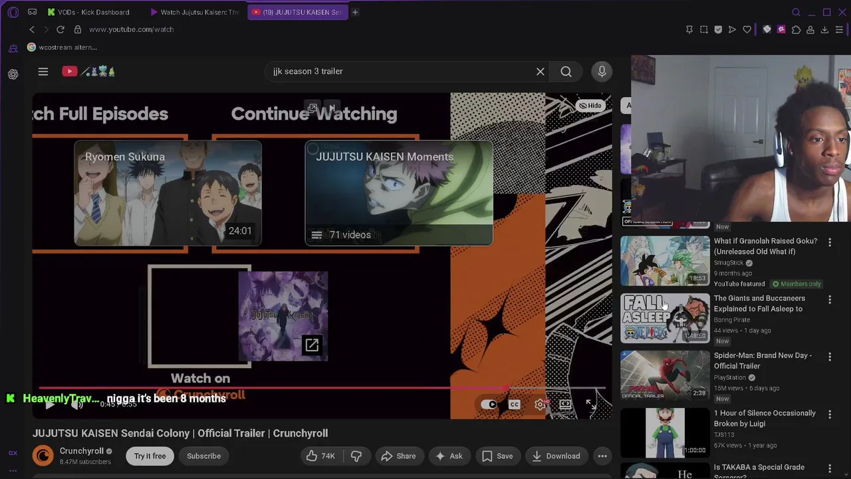Image resolution: width=851 pixels, height=479 pixels.
Task: Toggle theater mode in the player
Action: click(565, 404)
